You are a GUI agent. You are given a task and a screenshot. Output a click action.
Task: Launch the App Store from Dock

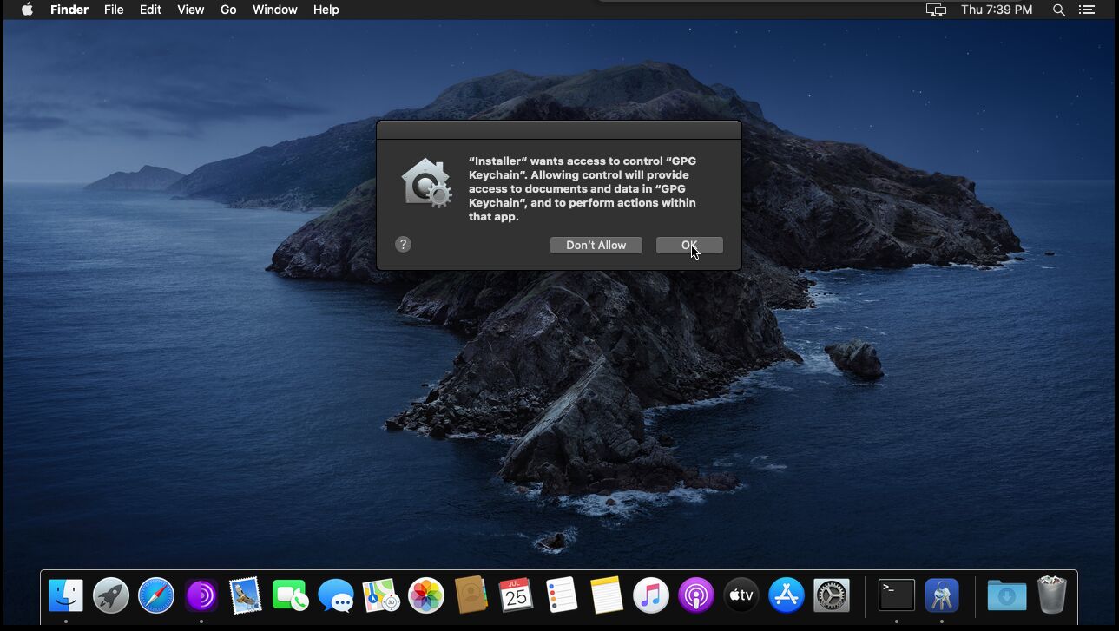(x=787, y=595)
